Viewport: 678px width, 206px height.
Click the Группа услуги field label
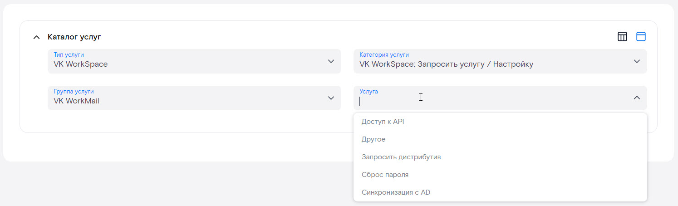click(74, 92)
